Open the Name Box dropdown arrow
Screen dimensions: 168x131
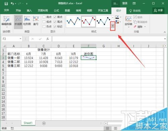20,39
